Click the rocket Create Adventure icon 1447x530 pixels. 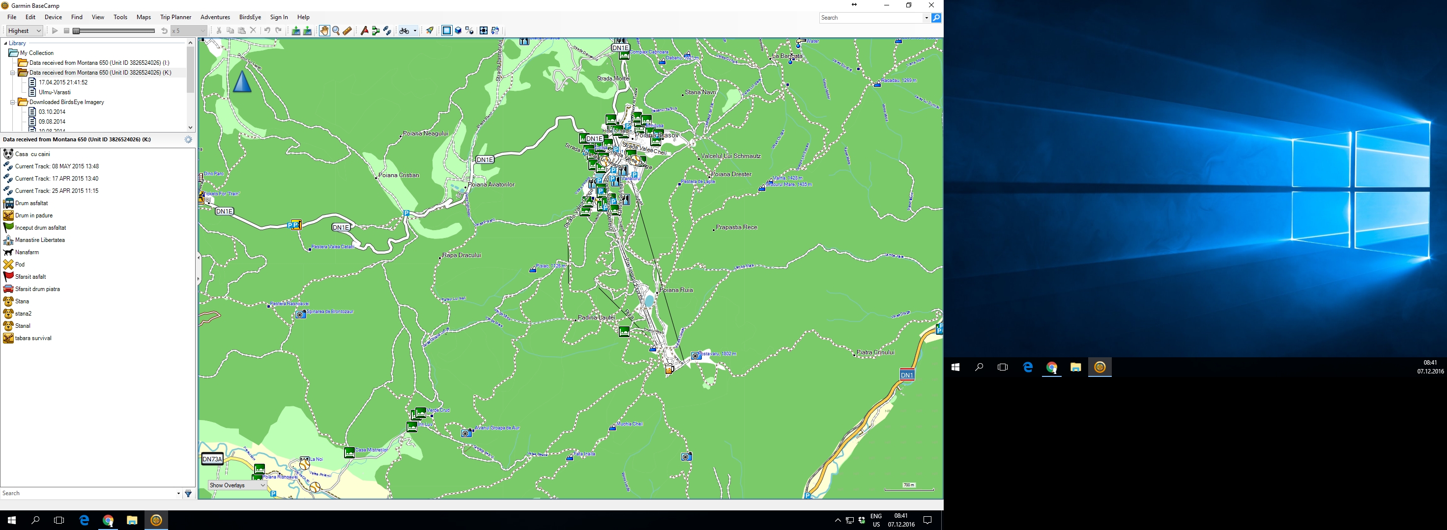click(x=430, y=31)
